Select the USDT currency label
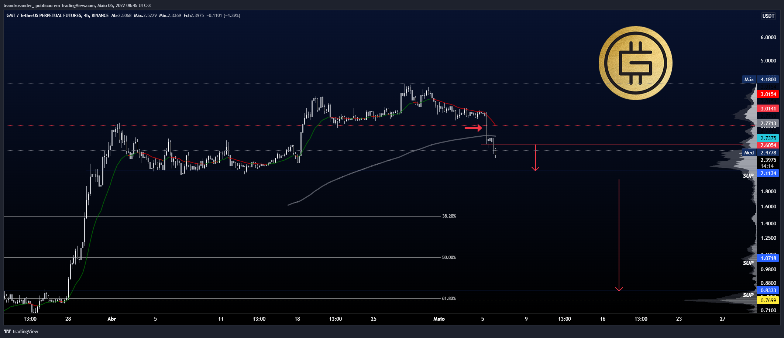784x338 pixels. coord(768,16)
